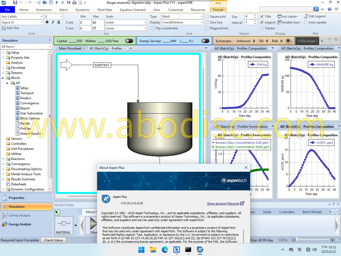Set the X axis Max field value
This screenshot has height=256, width=341.
[x=98, y=22]
